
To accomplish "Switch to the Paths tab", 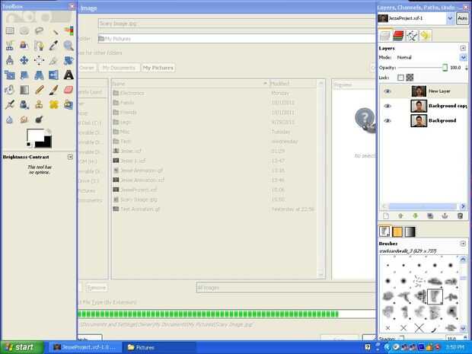I will [412, 36].
